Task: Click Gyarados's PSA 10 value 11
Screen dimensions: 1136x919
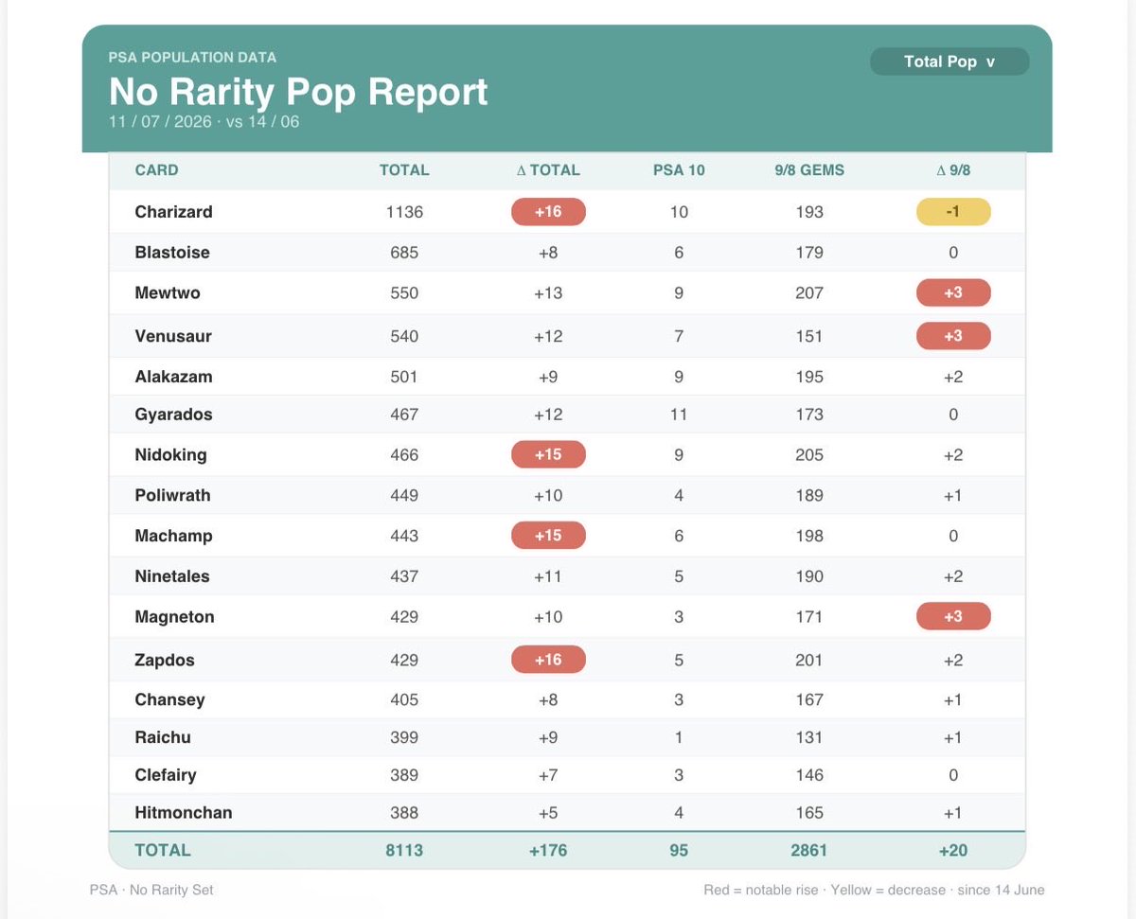Action: pos(679,415)
